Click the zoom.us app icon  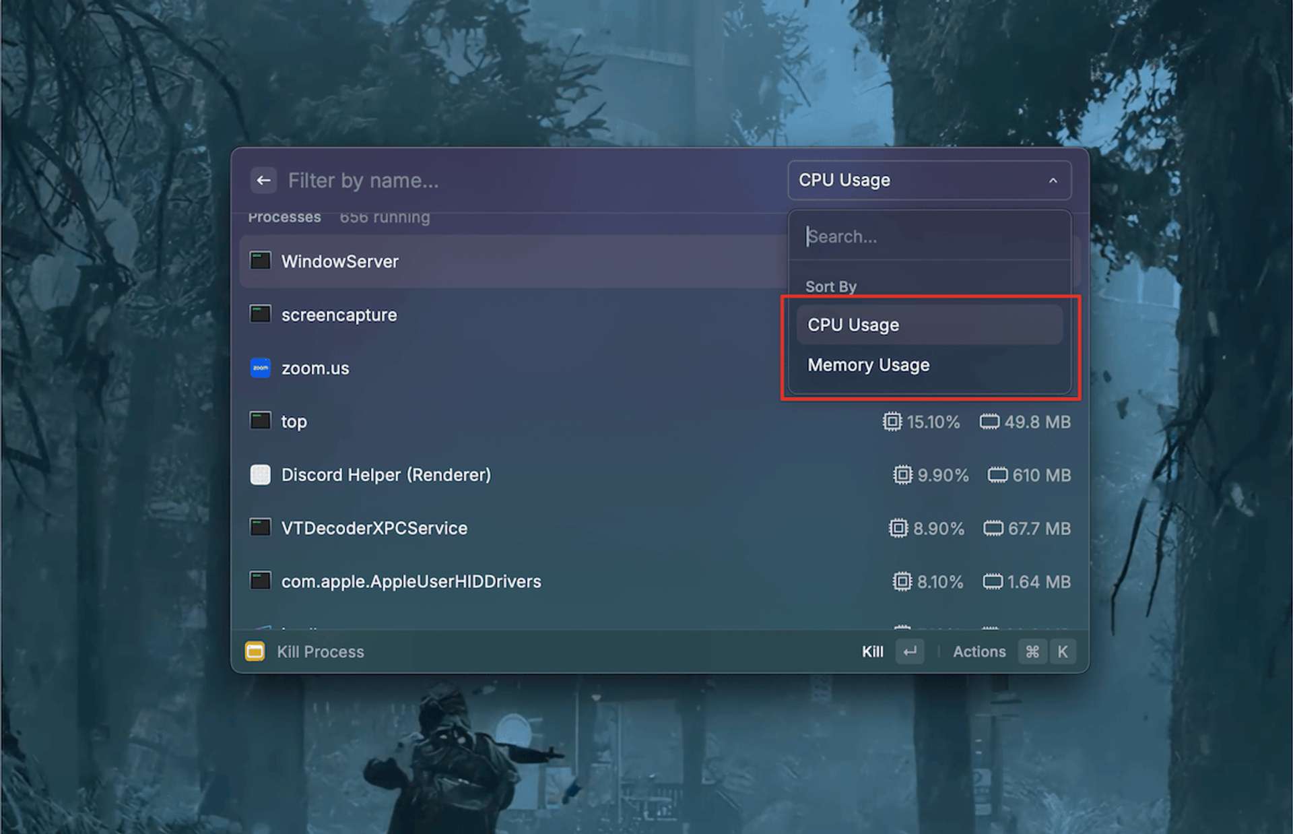coord(261,368)
